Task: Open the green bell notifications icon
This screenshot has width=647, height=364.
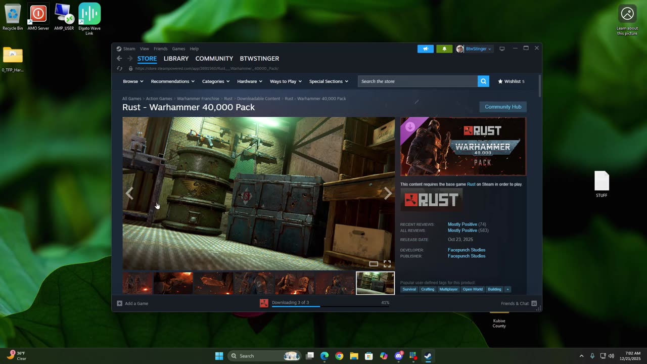Action: pos(444,49)
